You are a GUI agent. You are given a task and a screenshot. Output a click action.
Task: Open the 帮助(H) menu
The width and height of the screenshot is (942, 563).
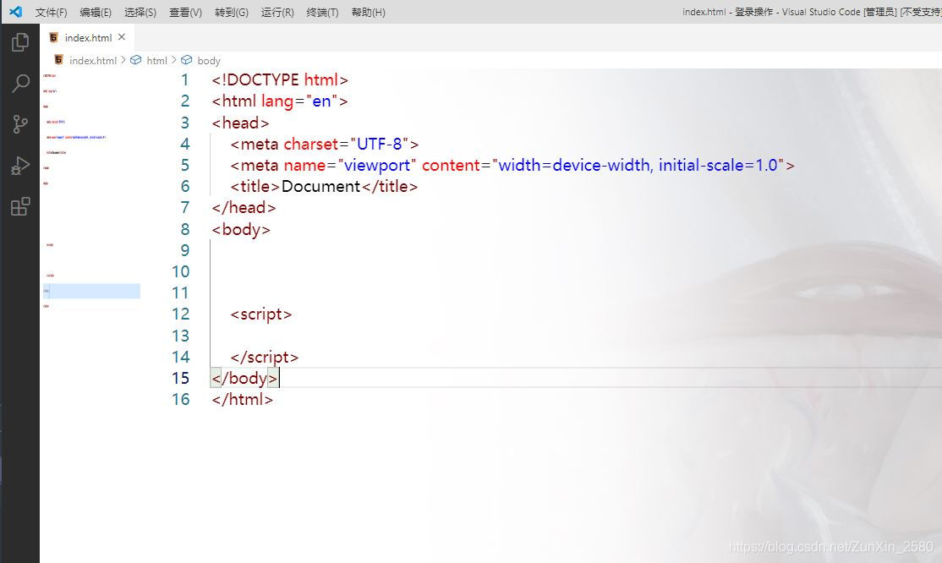click(368, 12)
